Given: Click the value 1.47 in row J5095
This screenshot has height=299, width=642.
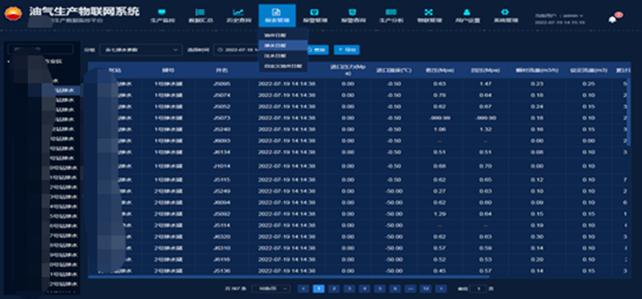Looking at the screenshot, I should (485, 84).
